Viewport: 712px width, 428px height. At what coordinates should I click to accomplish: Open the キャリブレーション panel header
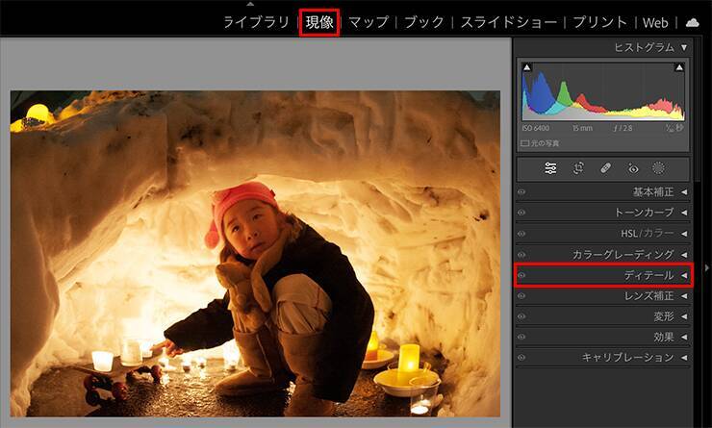[x=627, y=358]
